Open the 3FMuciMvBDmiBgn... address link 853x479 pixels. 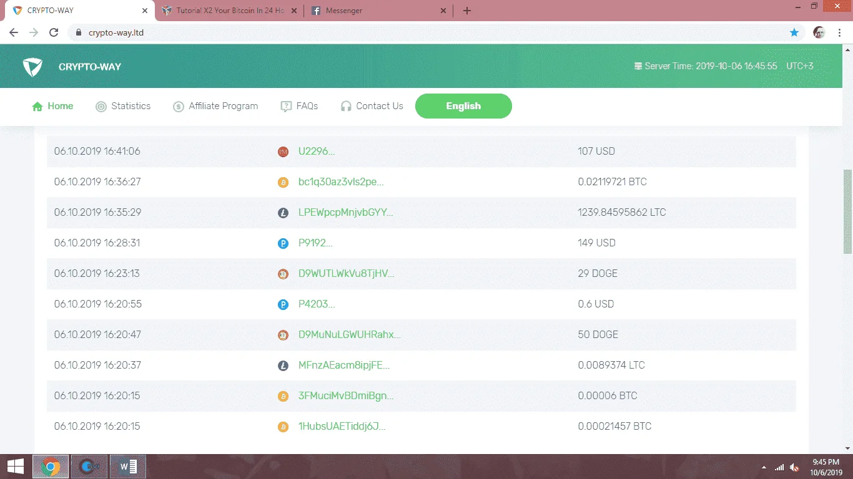point(346,396)
